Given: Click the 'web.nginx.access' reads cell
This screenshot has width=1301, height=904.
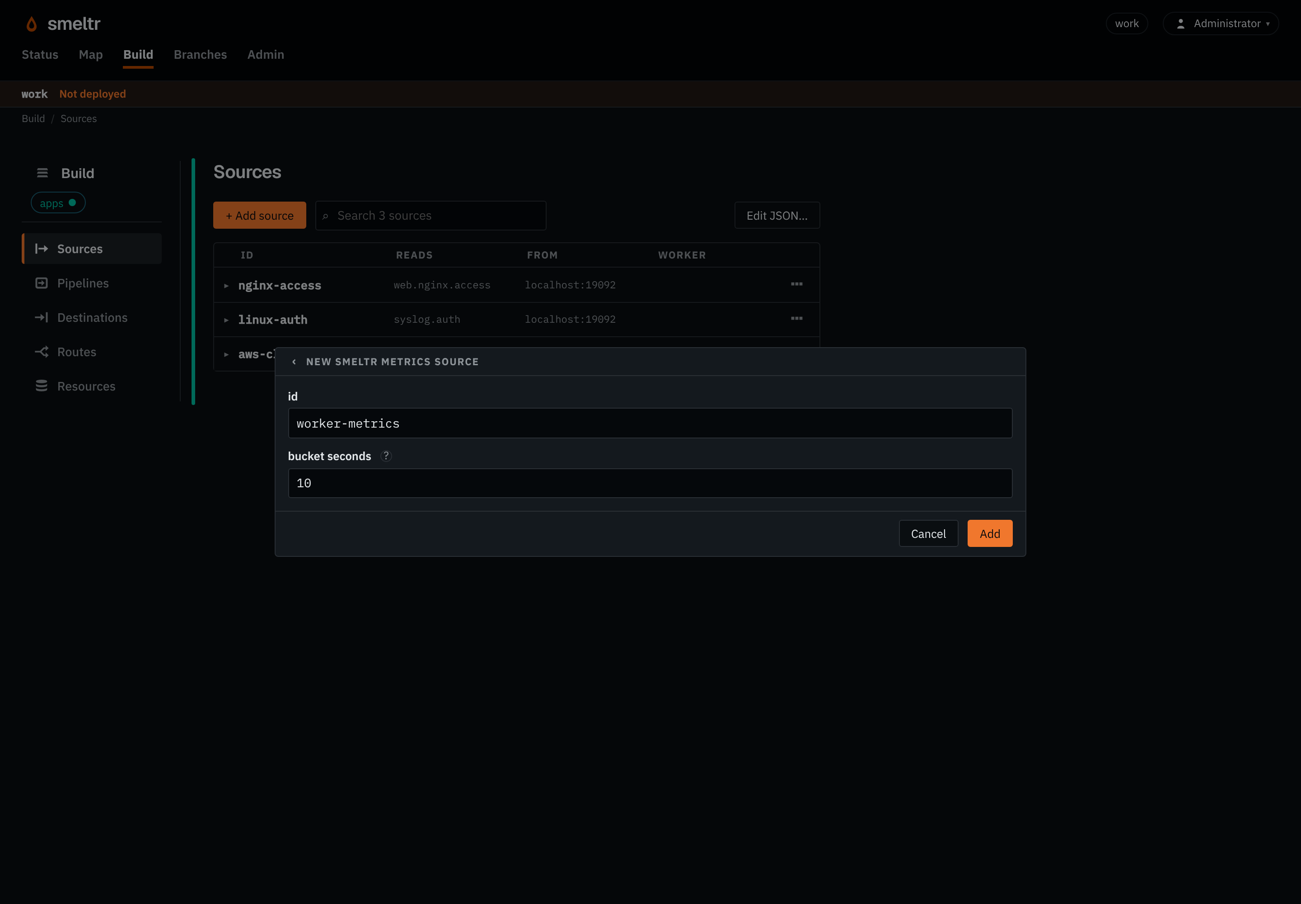Looking at the screenshot, I should point(442,285).
